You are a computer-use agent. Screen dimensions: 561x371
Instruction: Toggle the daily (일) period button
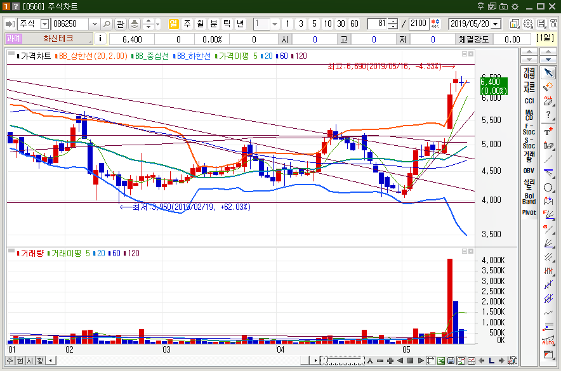pos(174,24)
